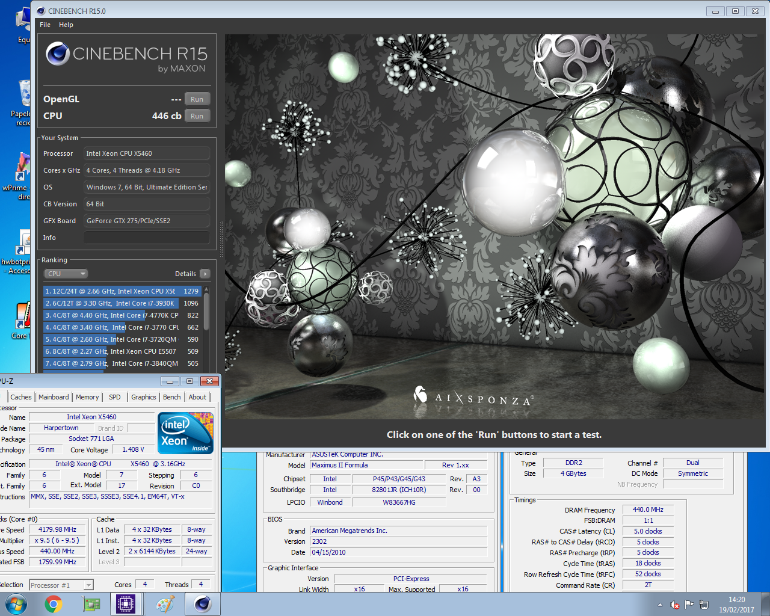
Task: Select the Cinebench taskbar icon
Action: click(x=202, y=604)
